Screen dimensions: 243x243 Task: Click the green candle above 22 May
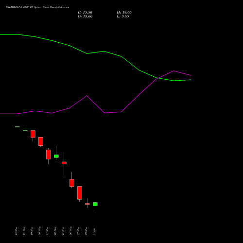pyautogui.click(x=56, y=156)
